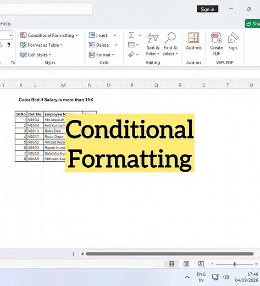Click the Insert cells icon
The image size is (260, 286).
[x=92, y=35]
